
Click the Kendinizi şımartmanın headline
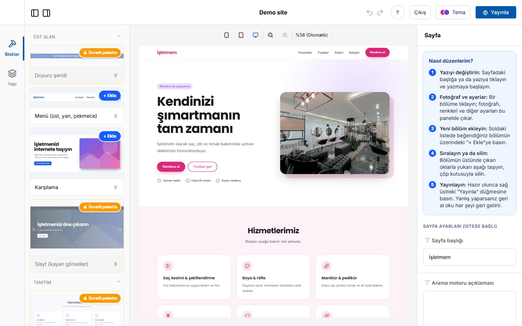click(199, 115)
